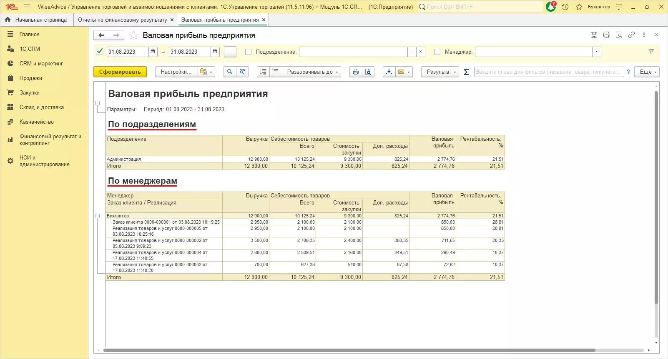Click the find magnifier icon
The width and height of the screenshot is (668, 359).
[229, 72]
